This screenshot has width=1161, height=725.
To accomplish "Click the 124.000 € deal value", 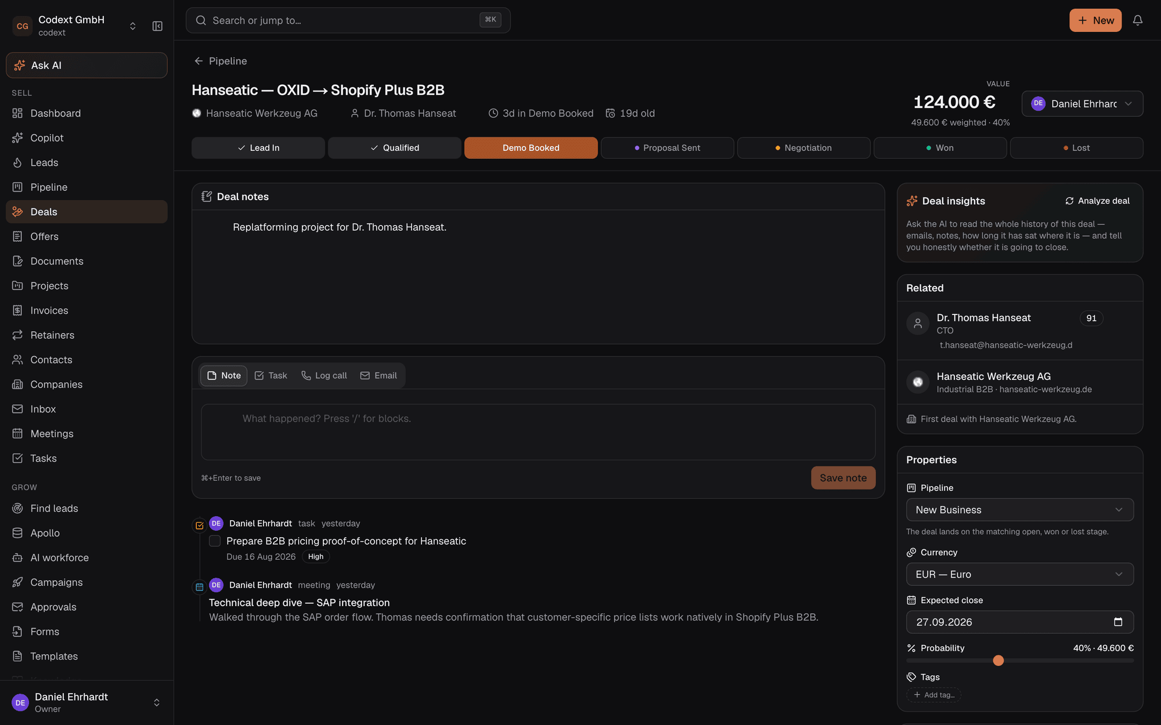I will point(954,102).
